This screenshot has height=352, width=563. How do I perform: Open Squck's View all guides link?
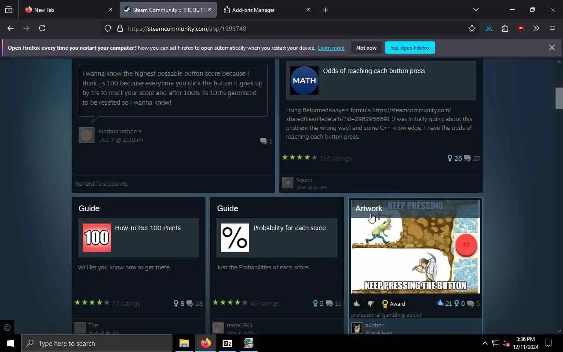(311, 188)
